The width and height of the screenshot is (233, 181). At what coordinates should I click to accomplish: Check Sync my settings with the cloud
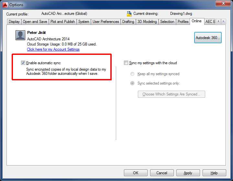click(126, 63)
